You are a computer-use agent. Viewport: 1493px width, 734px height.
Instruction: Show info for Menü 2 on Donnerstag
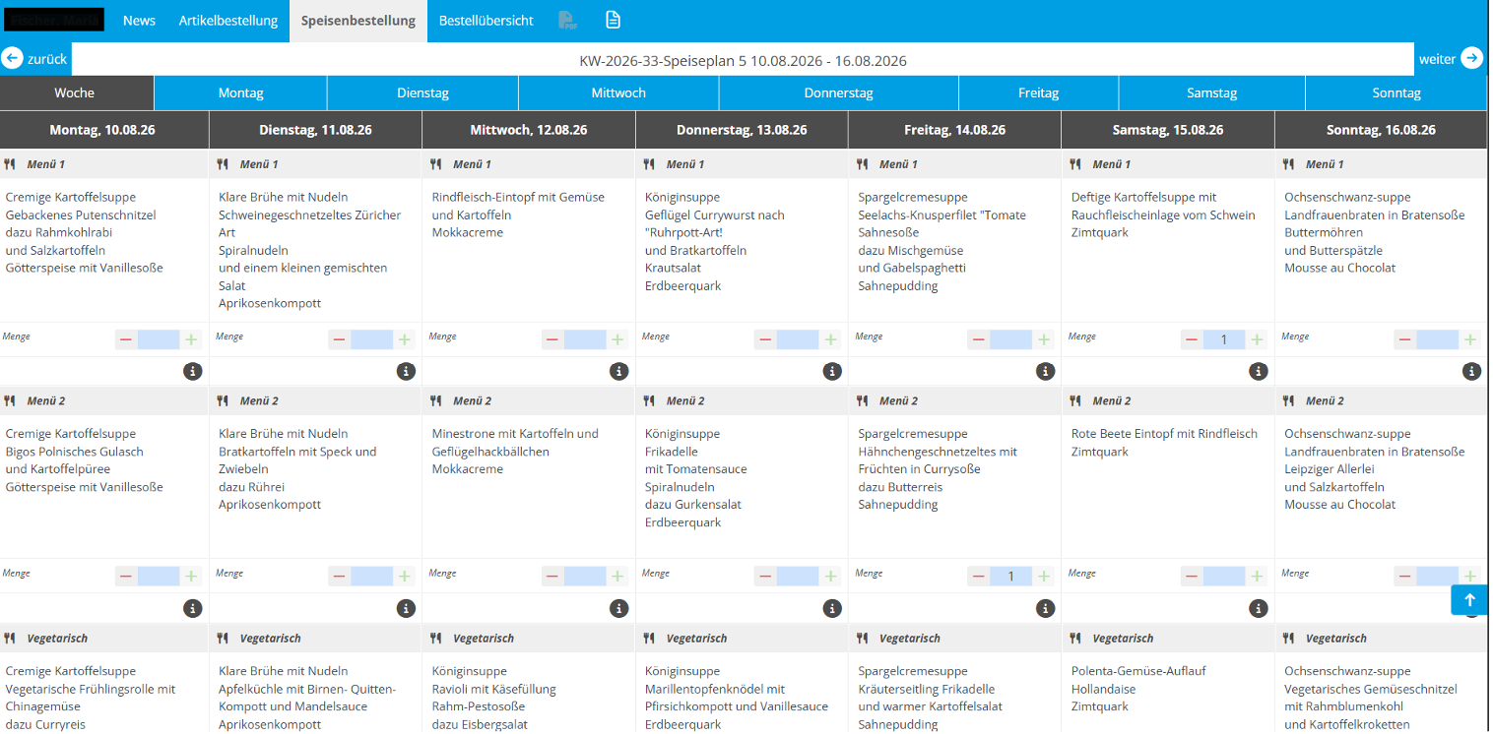tap(832, 608)
